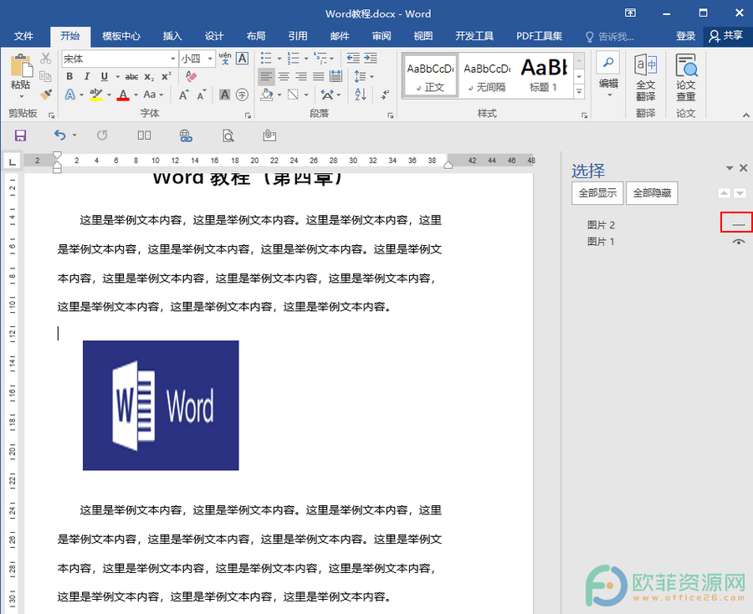Switch to the 布局 tab
The width and height of the screenshot is (753, 614).
[x=256, y=36]
